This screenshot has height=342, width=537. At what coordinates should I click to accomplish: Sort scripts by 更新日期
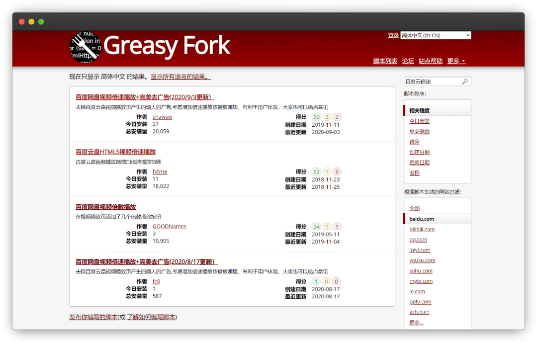coord(419,162)
